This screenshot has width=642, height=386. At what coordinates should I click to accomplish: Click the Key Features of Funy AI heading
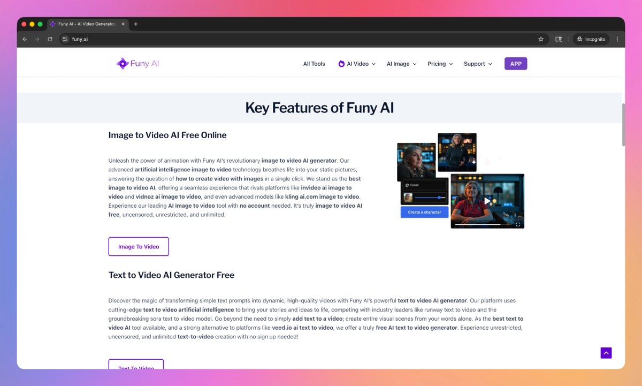tap(319, 108)
